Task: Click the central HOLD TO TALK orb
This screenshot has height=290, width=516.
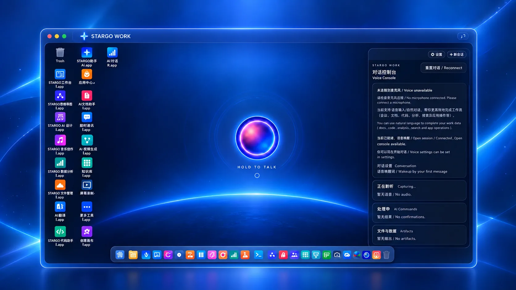Action: pyautogui.click(x=257, y=138)
